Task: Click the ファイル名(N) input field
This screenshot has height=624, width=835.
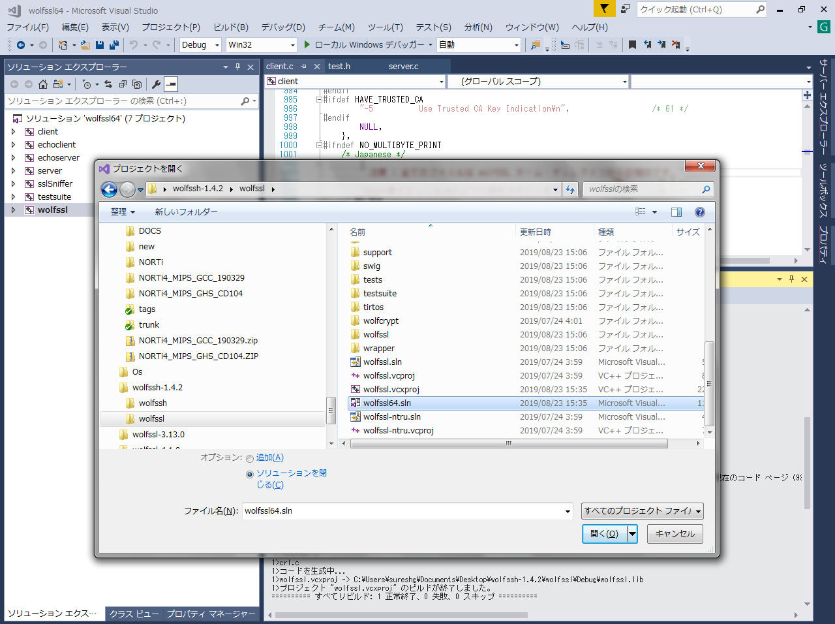Action: pos(407,511)
